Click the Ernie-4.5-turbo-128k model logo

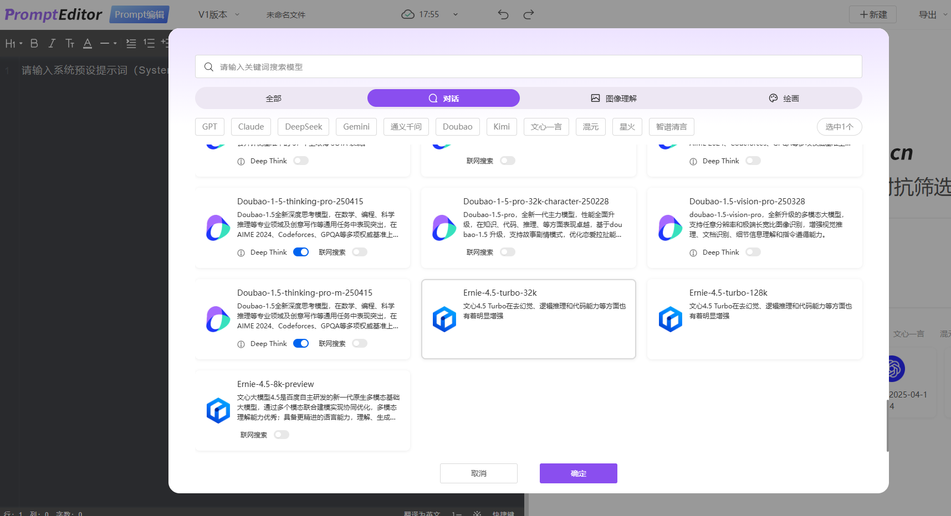click(670, 319)
